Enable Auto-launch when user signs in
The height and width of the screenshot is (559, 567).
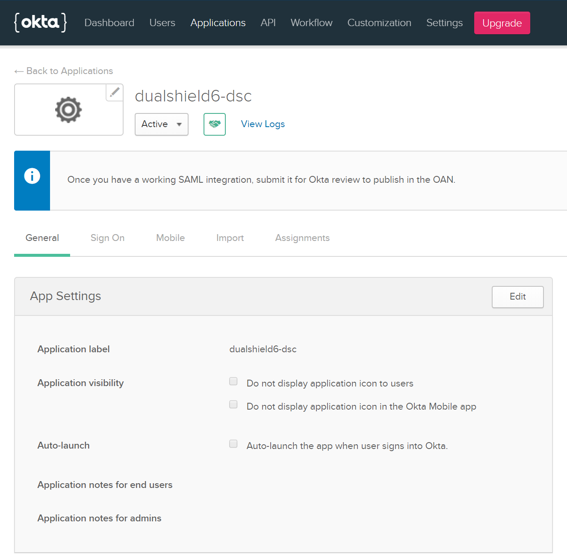(x=233, y=444)
